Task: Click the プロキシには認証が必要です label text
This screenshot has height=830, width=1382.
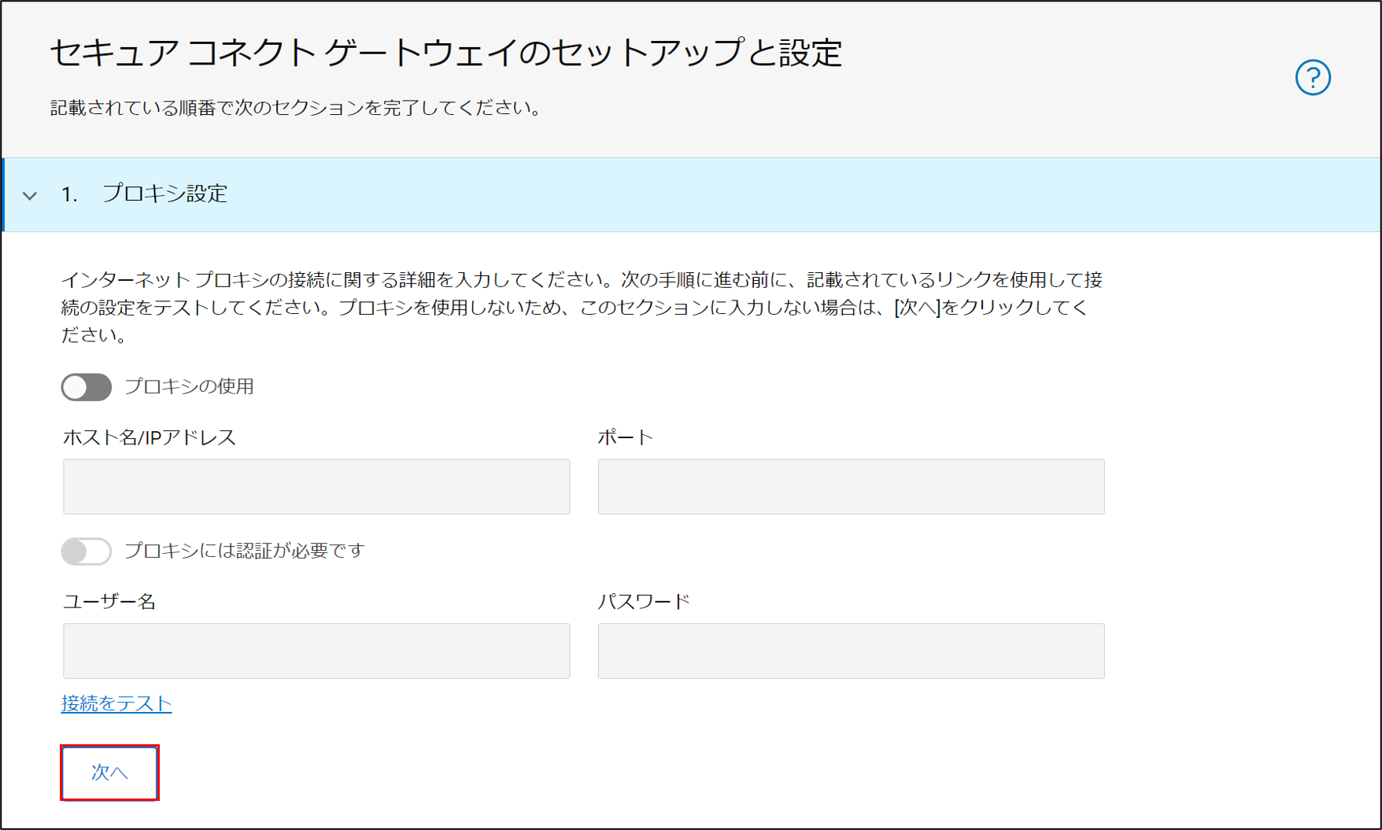Action: 244,551
